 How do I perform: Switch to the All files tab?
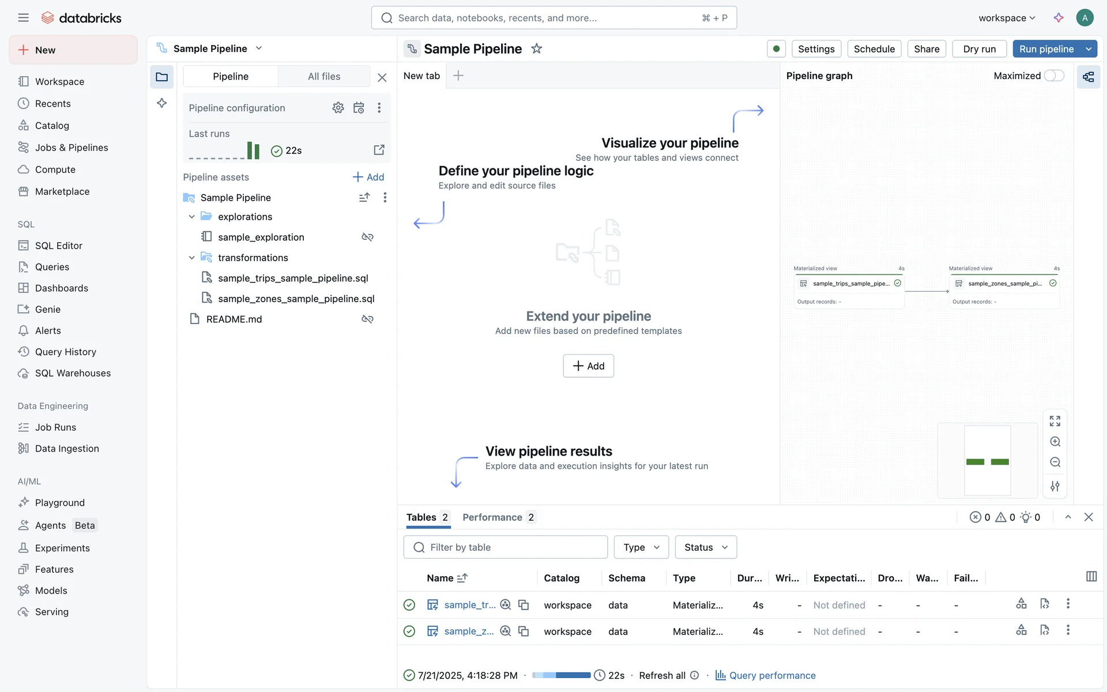pyautogui.click(x=323, y=76)
